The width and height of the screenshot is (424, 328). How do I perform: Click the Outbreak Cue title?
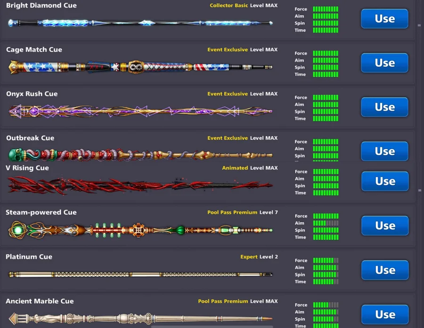tap(30, 138)
